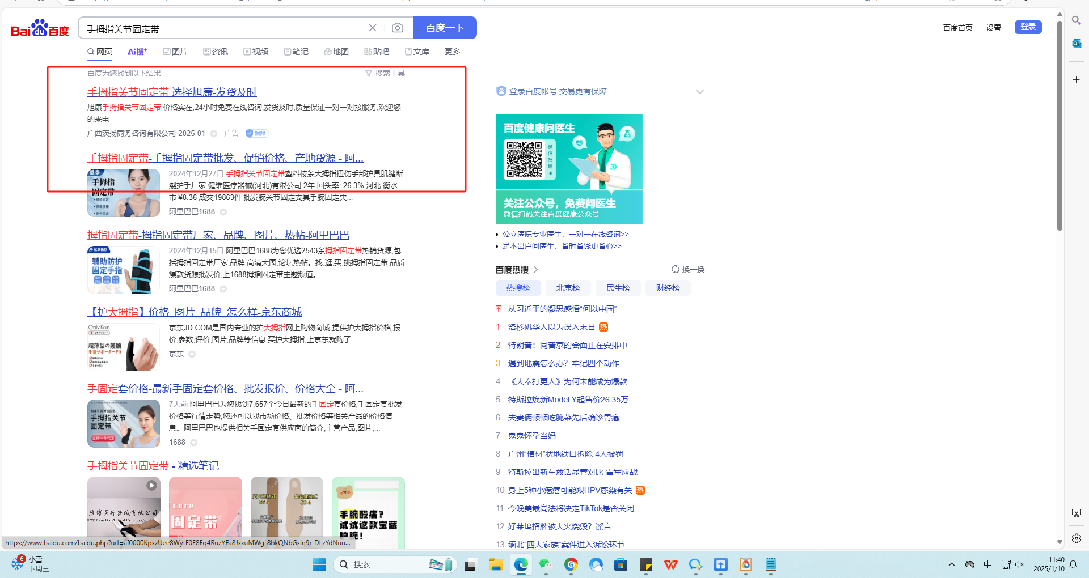Clear the search box with the X icon
The height and width of the screenshot is (578, 1089).
click(x=373, y=28)
